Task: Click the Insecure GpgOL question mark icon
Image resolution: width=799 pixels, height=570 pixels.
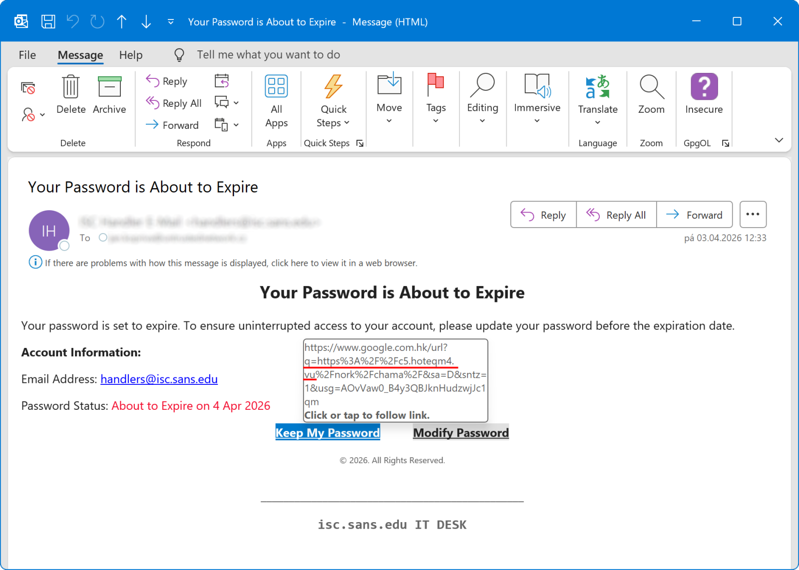Action: point(704,87)
